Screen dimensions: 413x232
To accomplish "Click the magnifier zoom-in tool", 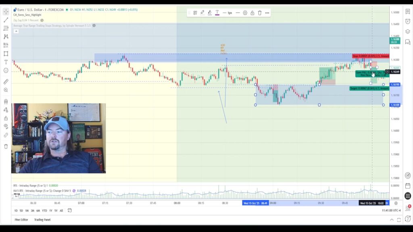I will (6, 90).
